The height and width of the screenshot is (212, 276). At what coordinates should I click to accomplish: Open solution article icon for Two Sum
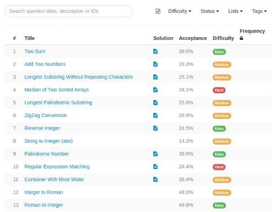pos(155,51)
